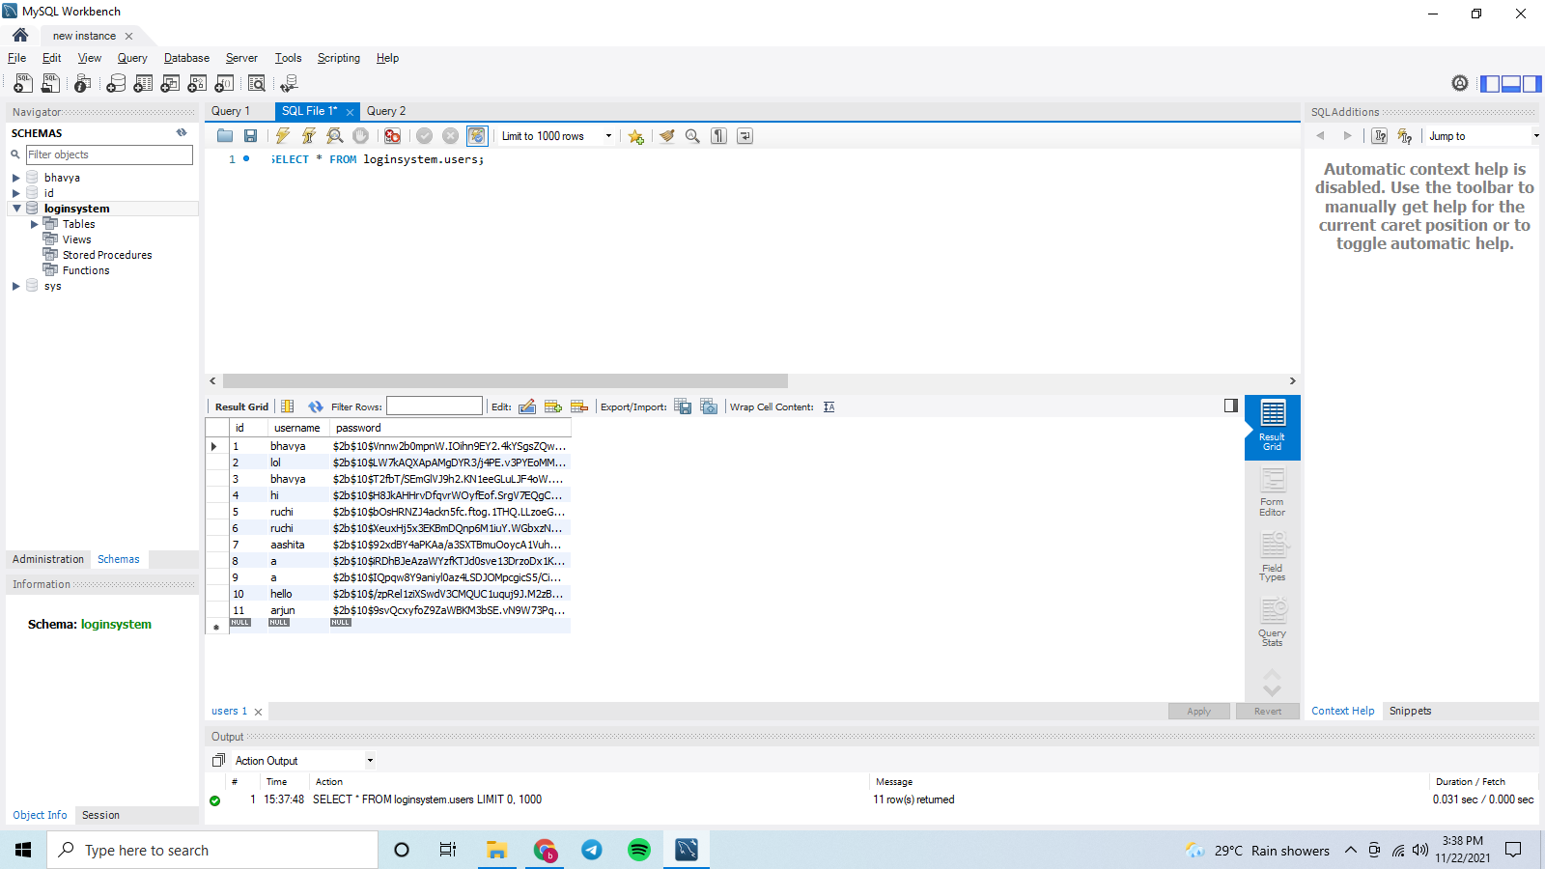Expand the Tables node
The width and height of the screenshot is (1545, 869).
coord(35,224)
